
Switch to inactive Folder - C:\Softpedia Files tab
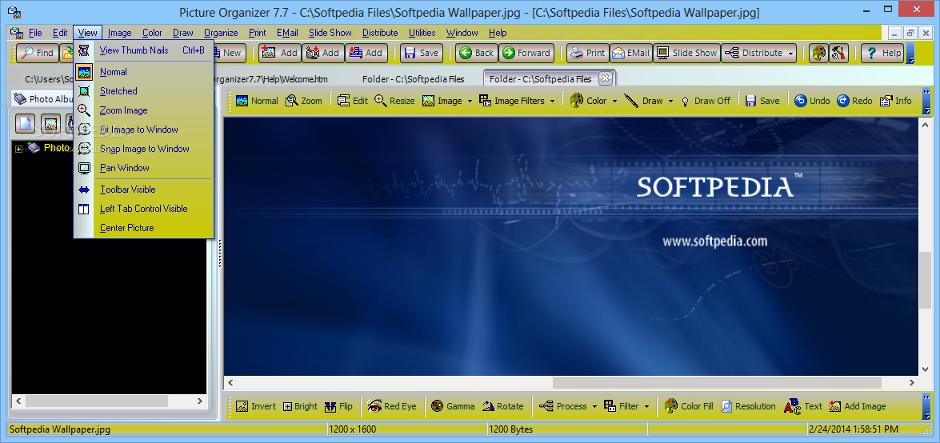point(413,79)
